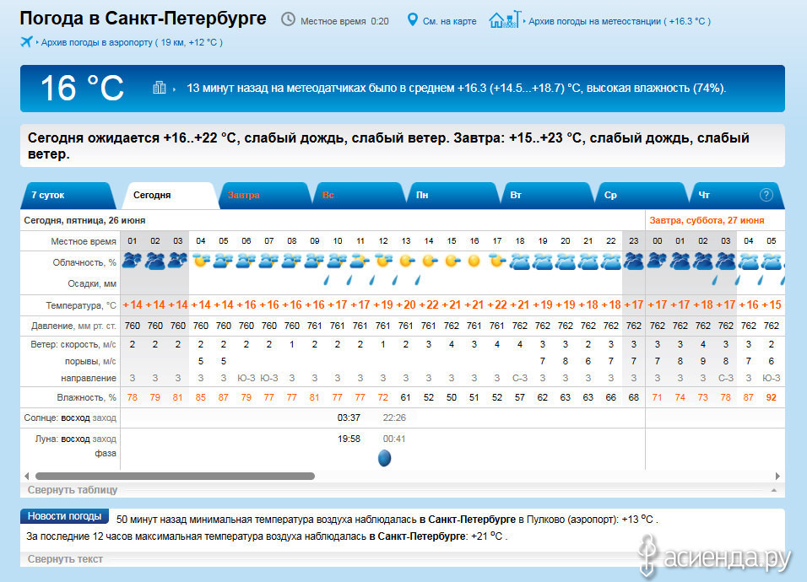Image resolution: width=807 pixels, height=582 pixels.
Task: Click the восход label in Солнце row
Action: pyautogui.click(x=75, y=418)
